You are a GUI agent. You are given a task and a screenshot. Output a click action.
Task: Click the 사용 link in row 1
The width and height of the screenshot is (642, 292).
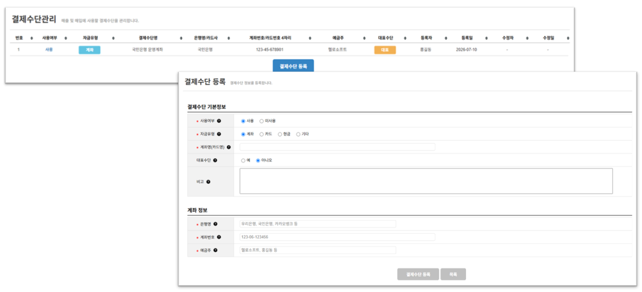(x=49, y=50)
